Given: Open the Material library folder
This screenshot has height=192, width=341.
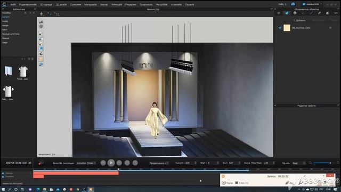Looking at the screenshot, I should click(x=5, y=38).
